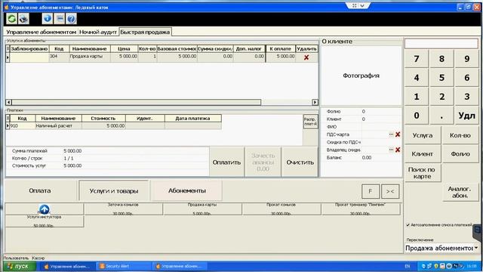Click the >< button
483x272 pixels.
[390, 191]
